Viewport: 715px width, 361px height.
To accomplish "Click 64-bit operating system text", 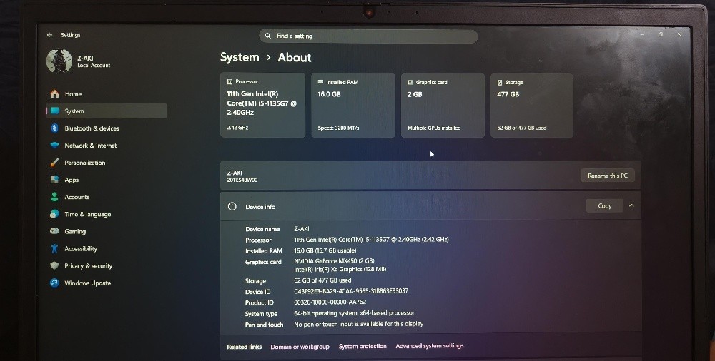I will click(355, 313).
